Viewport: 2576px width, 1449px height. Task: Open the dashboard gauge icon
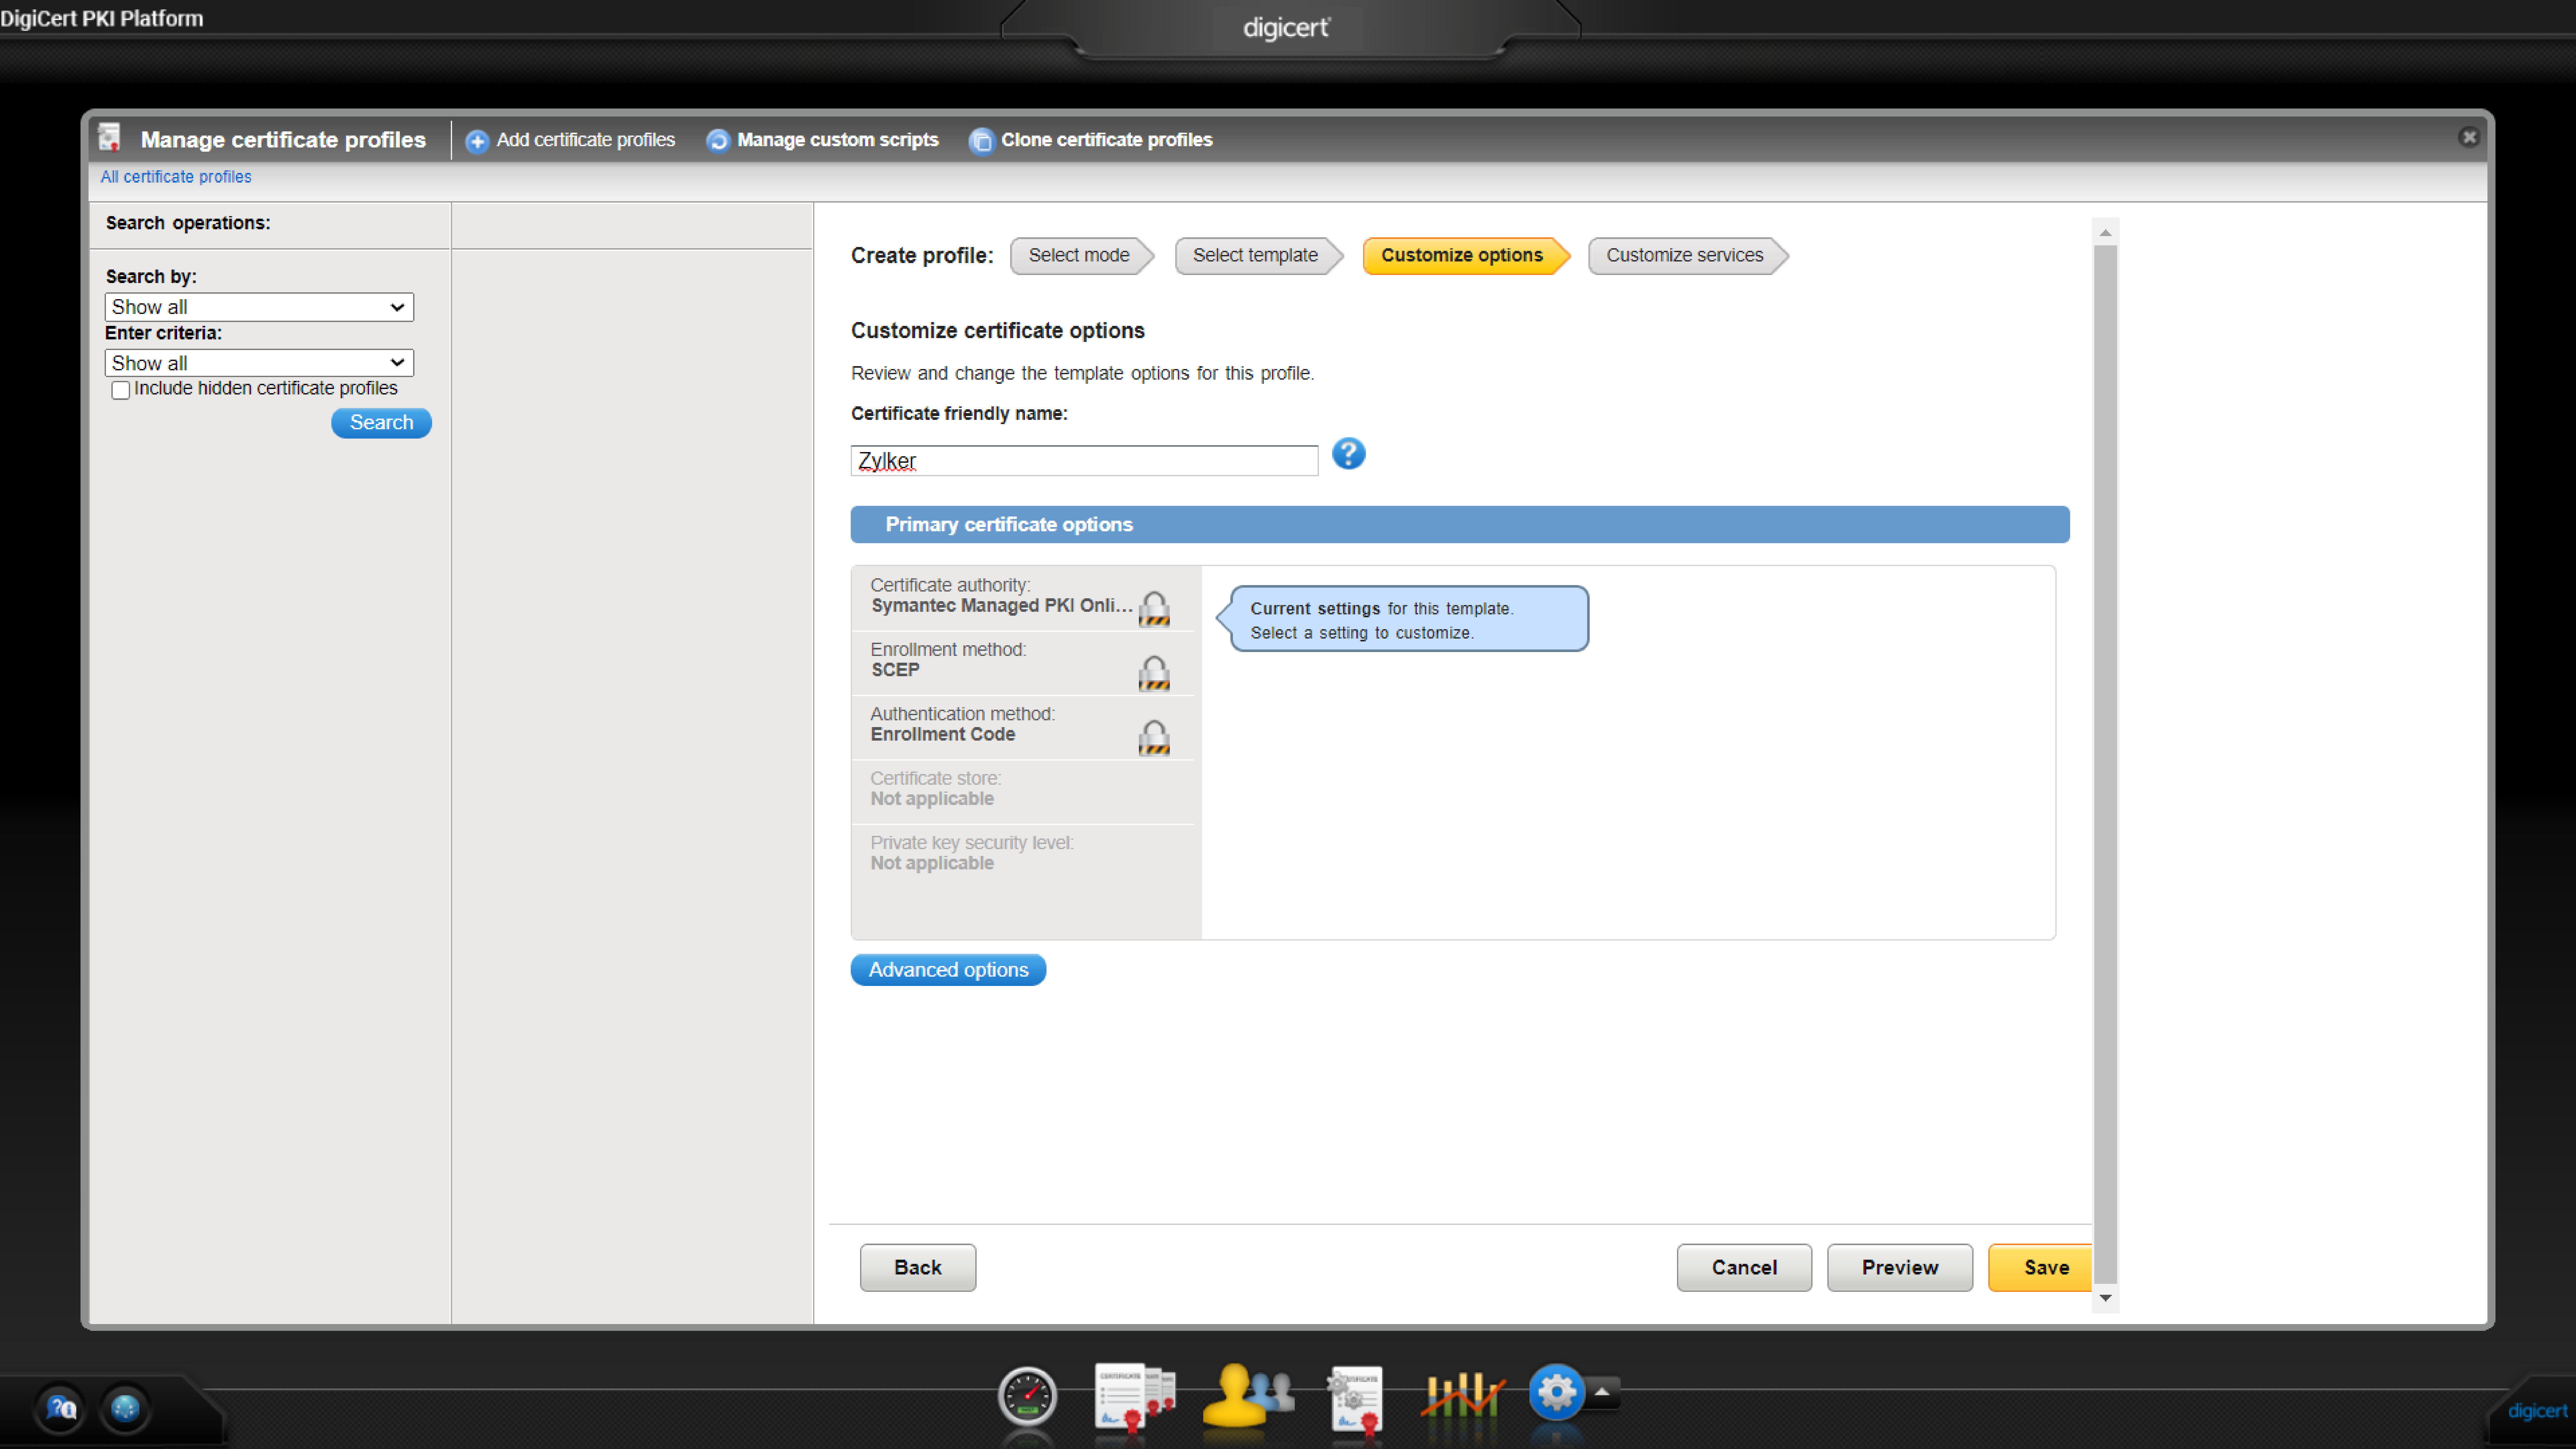1027,1396
